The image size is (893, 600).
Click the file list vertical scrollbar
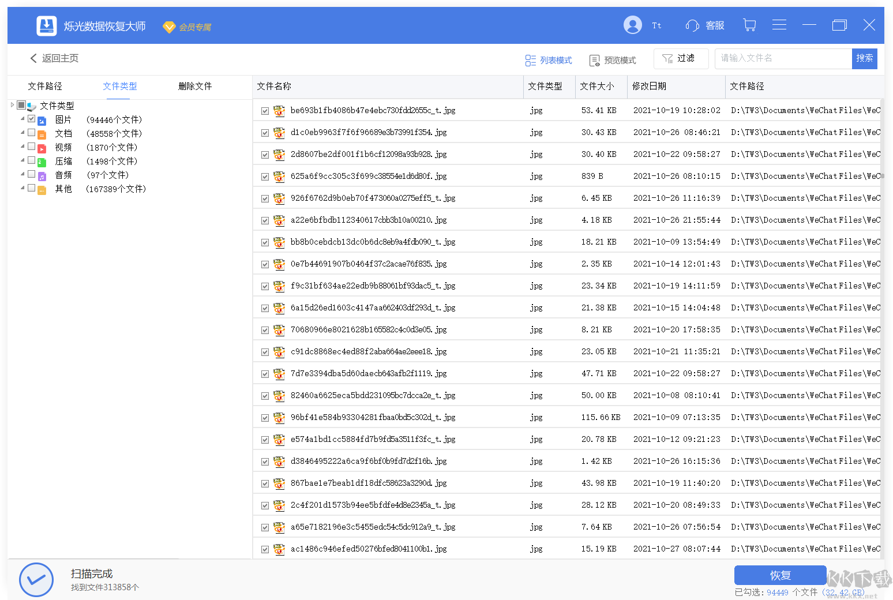coord(882,176)
